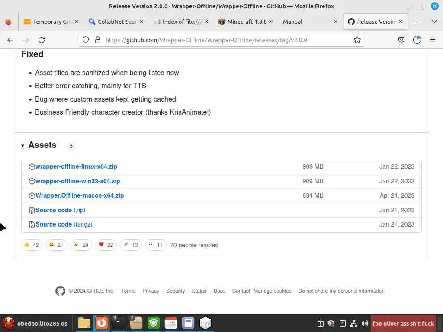Bookmark this page with the star icon
443x332 pixels.
pos(357,40)
